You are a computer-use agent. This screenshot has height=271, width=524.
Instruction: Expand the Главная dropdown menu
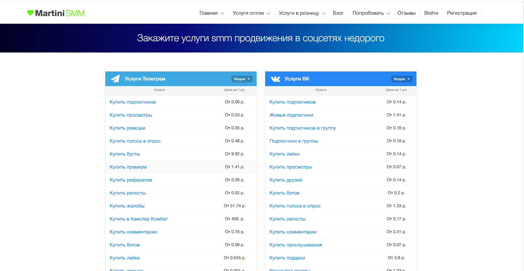pyautogui.click(x=212, y=13)
